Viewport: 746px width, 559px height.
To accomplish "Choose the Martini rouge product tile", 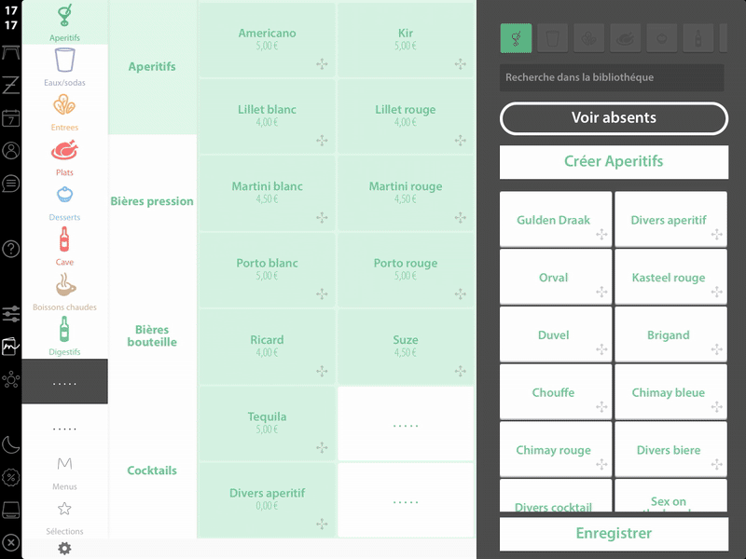I will pyautogui.click(x=406, y=193).
